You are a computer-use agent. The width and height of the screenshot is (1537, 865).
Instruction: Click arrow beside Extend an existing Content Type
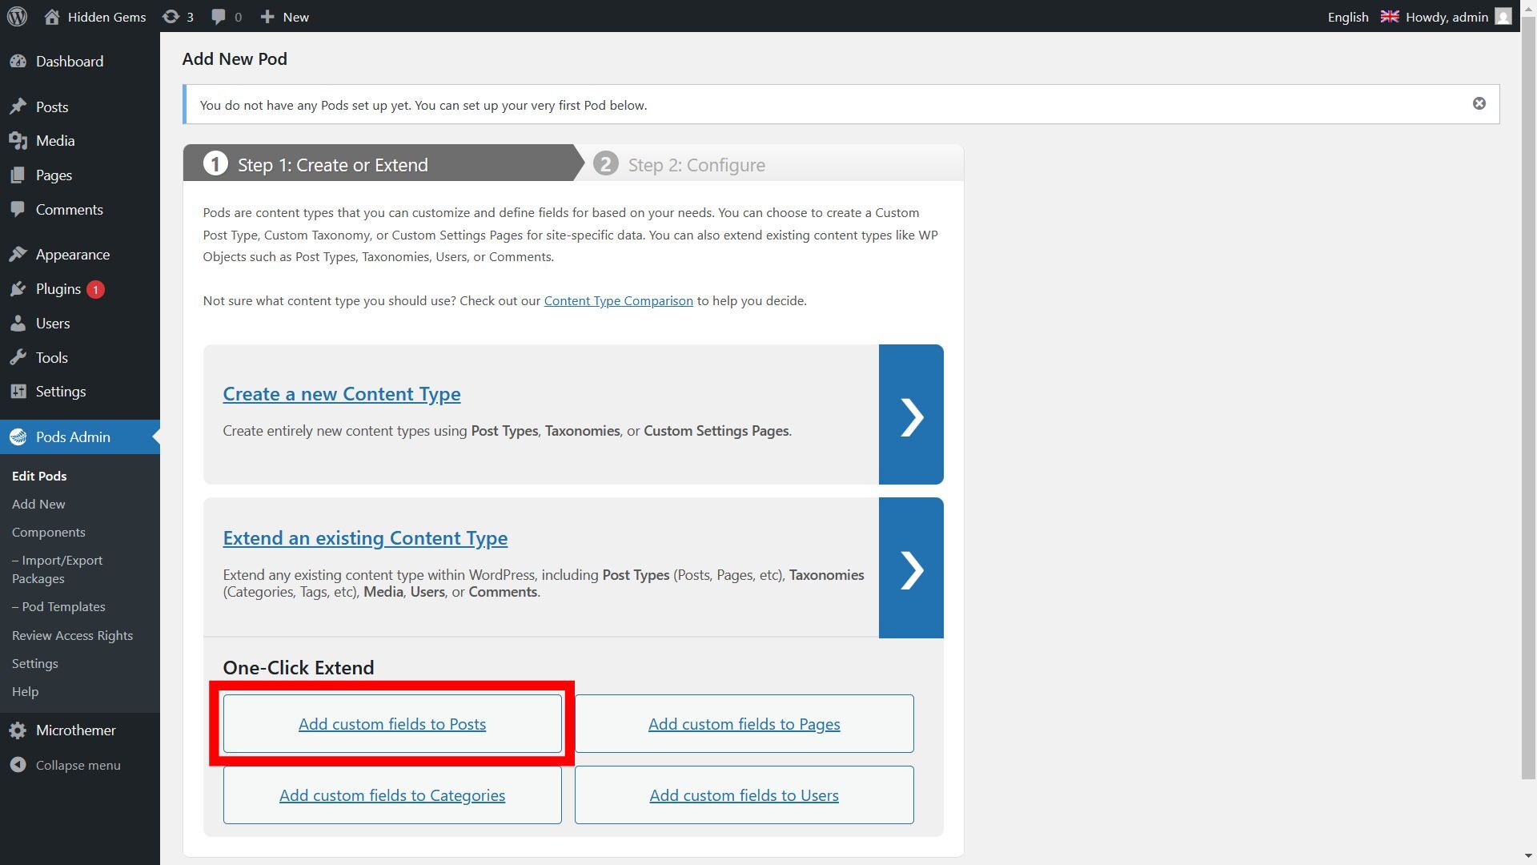[x=911, y=568]
